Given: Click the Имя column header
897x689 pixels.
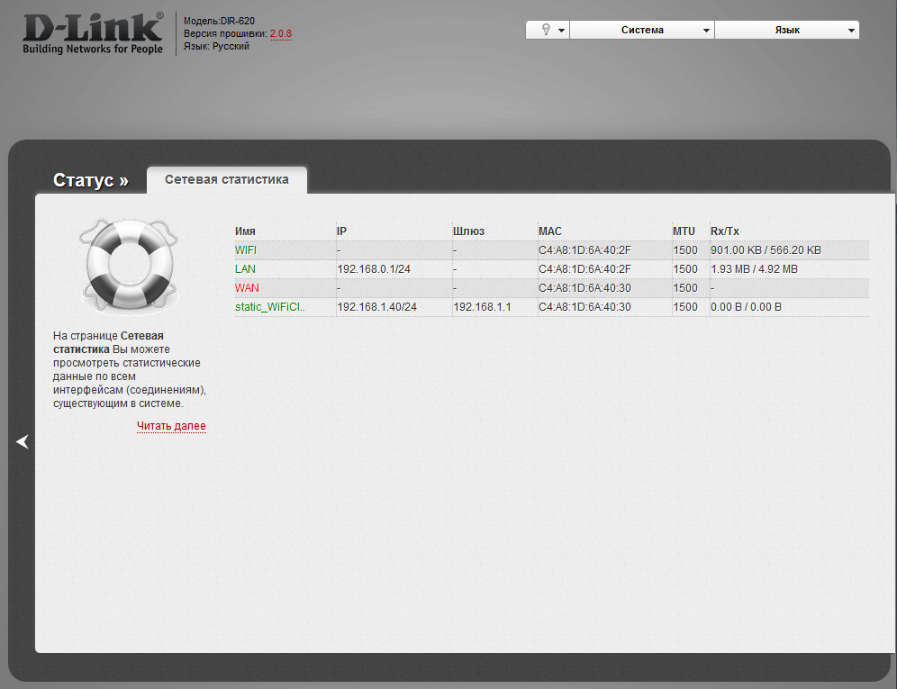Looking at the screenshot, I should coord(245,231).
